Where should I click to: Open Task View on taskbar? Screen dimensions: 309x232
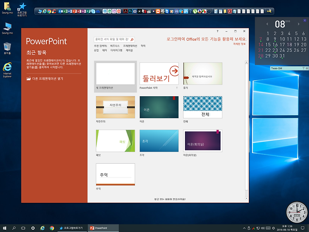click(x=23, y=228)
